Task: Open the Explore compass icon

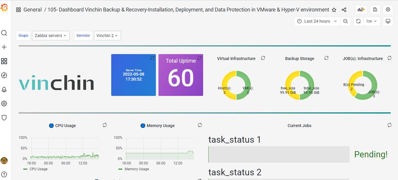Action: coord(4,75)
